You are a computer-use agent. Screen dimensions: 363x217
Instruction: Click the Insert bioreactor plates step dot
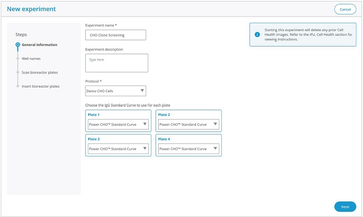(x=18, y=86)
